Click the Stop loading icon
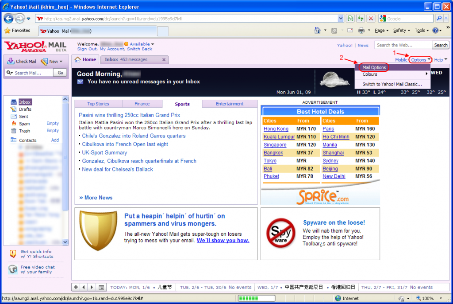This screenshot has width=453, height=304. click(371, 19)
